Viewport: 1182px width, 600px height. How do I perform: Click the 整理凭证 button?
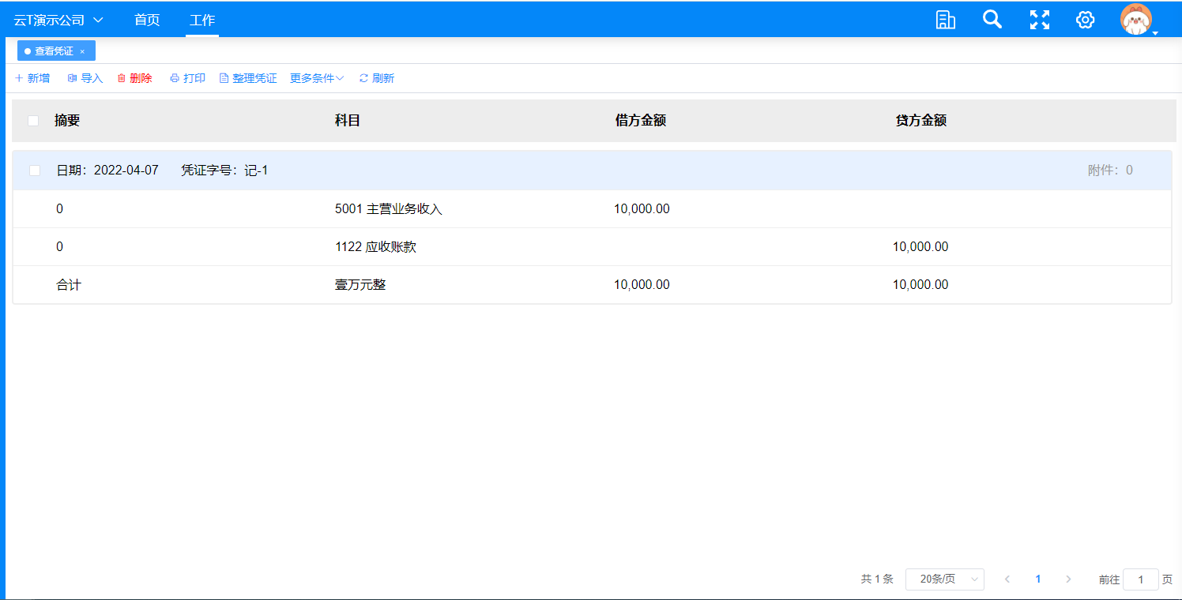[248, 78]
